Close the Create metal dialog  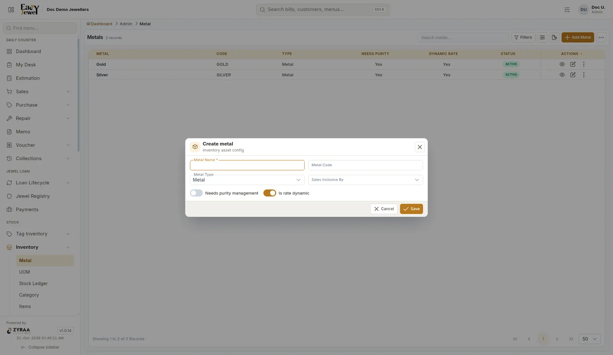click(x=420, y=147)
